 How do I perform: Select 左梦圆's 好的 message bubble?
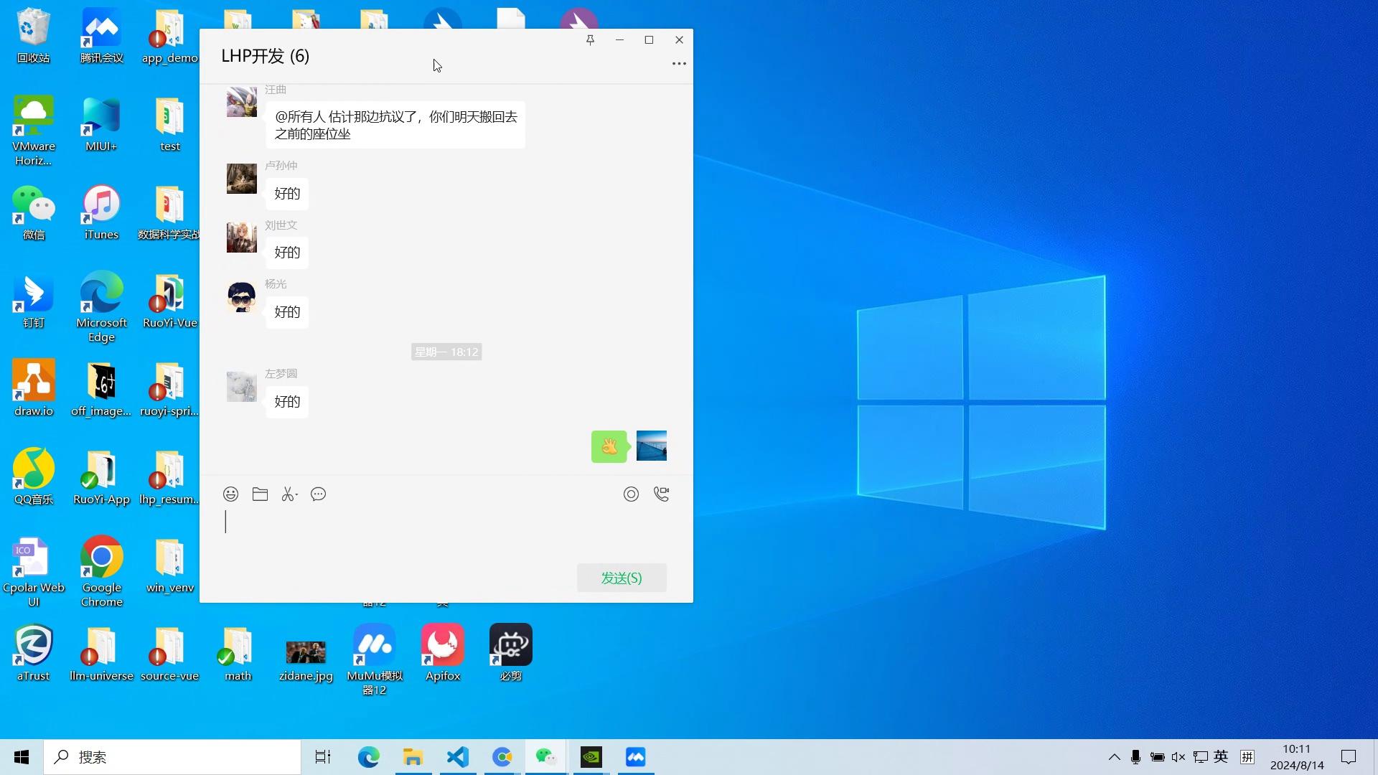[x=287, y=401]
